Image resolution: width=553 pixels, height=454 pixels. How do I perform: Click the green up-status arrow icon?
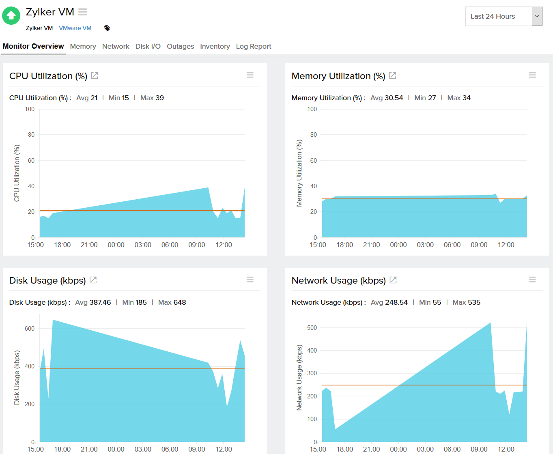point(11,16)
